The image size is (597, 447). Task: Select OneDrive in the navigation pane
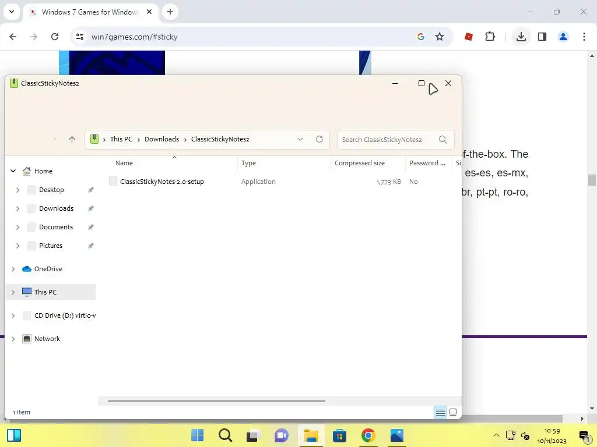click(48, 269)
